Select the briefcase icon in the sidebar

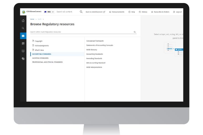pyautogui.click(x=23, y=36)
